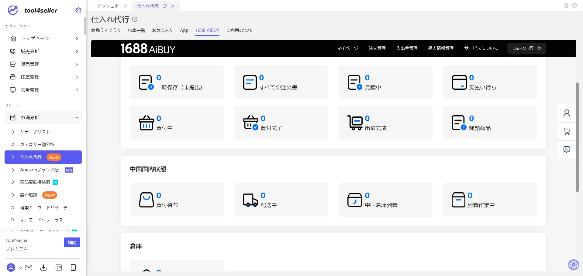Viewport: 583px width, 276px height.
Task: Expand the 在庫管理 menu
Action: 77,77
